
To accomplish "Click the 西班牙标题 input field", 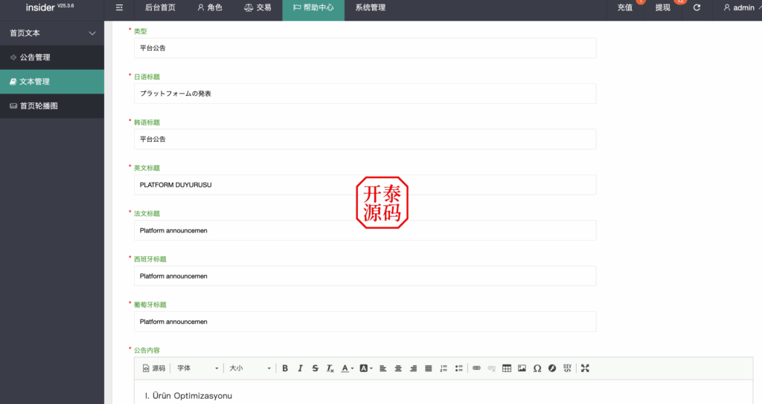I will (x=365, y=276).
